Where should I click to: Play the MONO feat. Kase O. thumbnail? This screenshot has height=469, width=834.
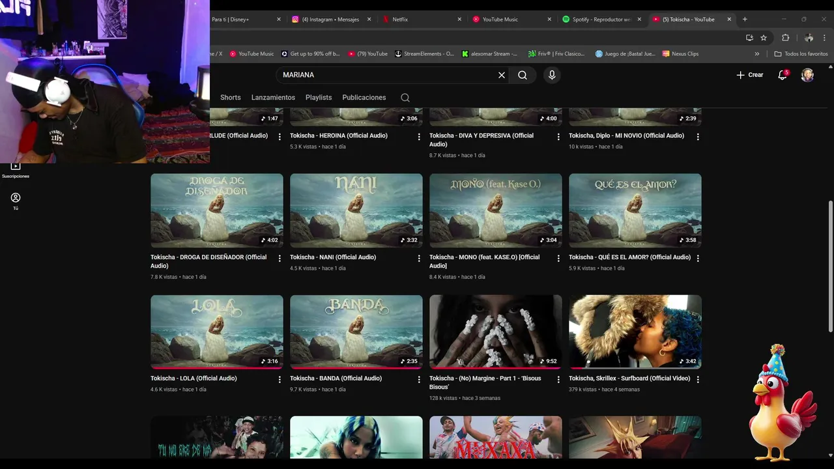(x=496, y=210)
